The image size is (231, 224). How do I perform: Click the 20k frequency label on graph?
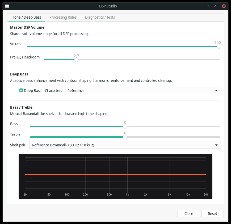(x=206, y=195)
